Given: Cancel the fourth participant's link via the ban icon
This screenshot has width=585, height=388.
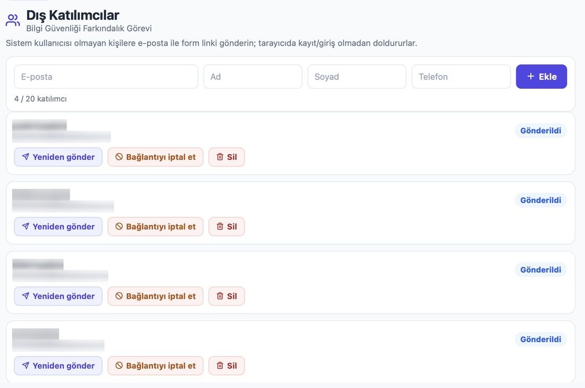Looking at the screenshot, I should tap(119, 366).
